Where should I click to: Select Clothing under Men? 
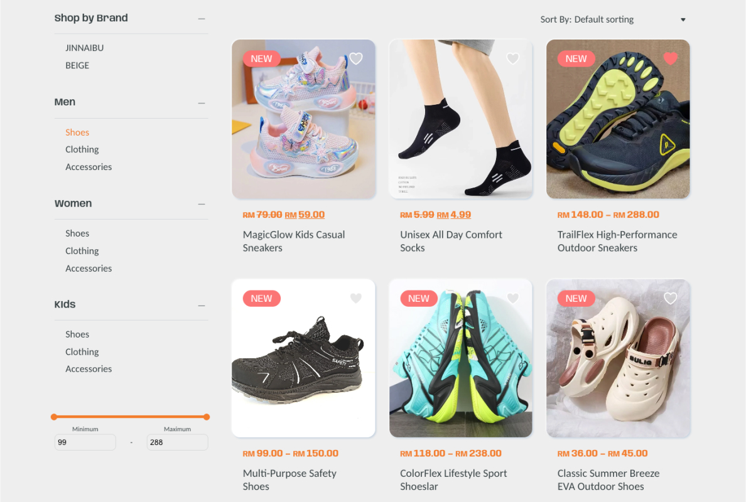coord(82,149)
